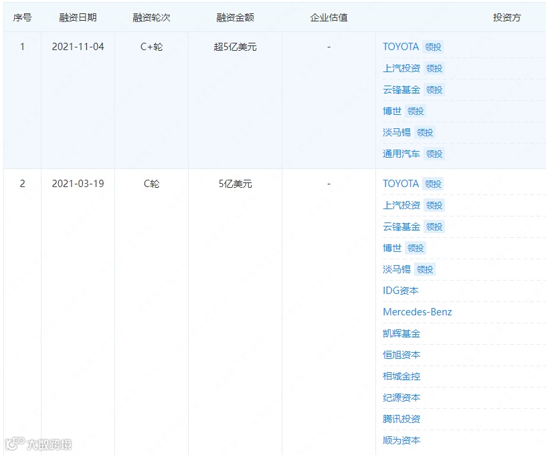Open Mercedes-Benz investor link

417,312
